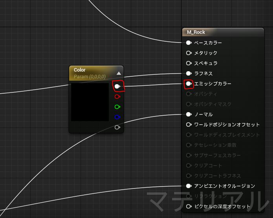Click the ラフネス input pin

coord(189,74)
